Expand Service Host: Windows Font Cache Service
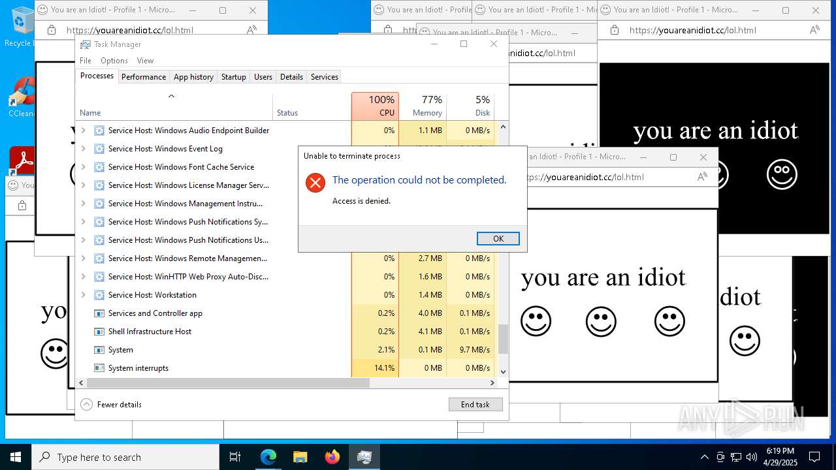This screenshot has width=836, height=470. click(x=83, y=167)
